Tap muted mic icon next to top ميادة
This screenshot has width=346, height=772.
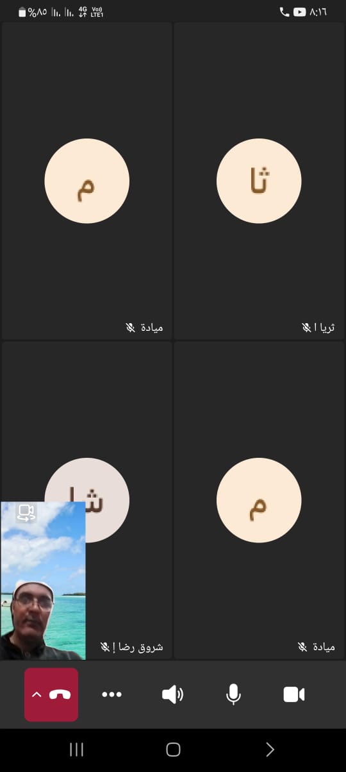coord(131,328)
